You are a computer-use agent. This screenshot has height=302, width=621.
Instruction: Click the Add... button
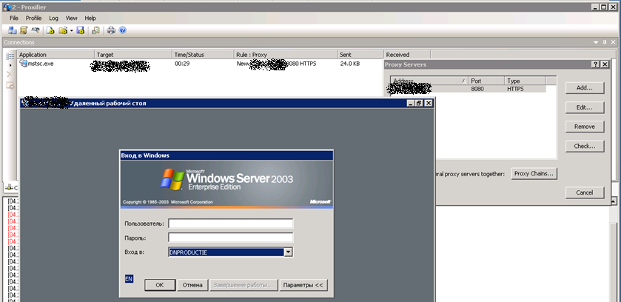click(585, 88)
